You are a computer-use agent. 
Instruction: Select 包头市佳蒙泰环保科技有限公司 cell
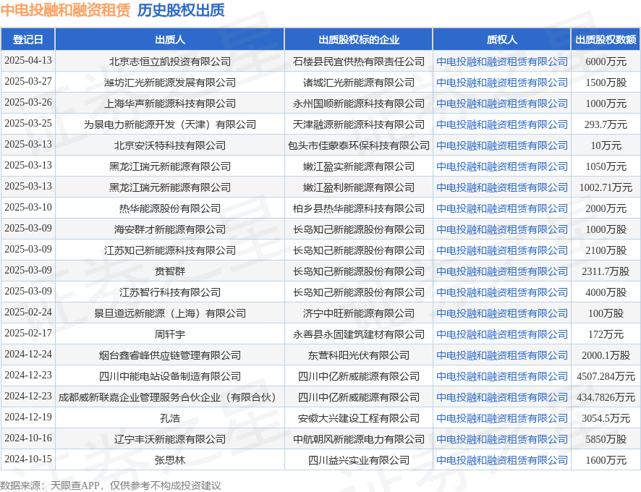359,145
